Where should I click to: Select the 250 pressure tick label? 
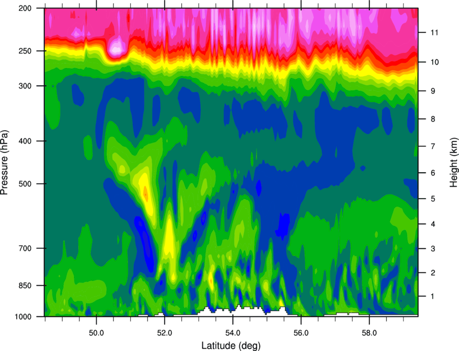click(x=25, y=51)
